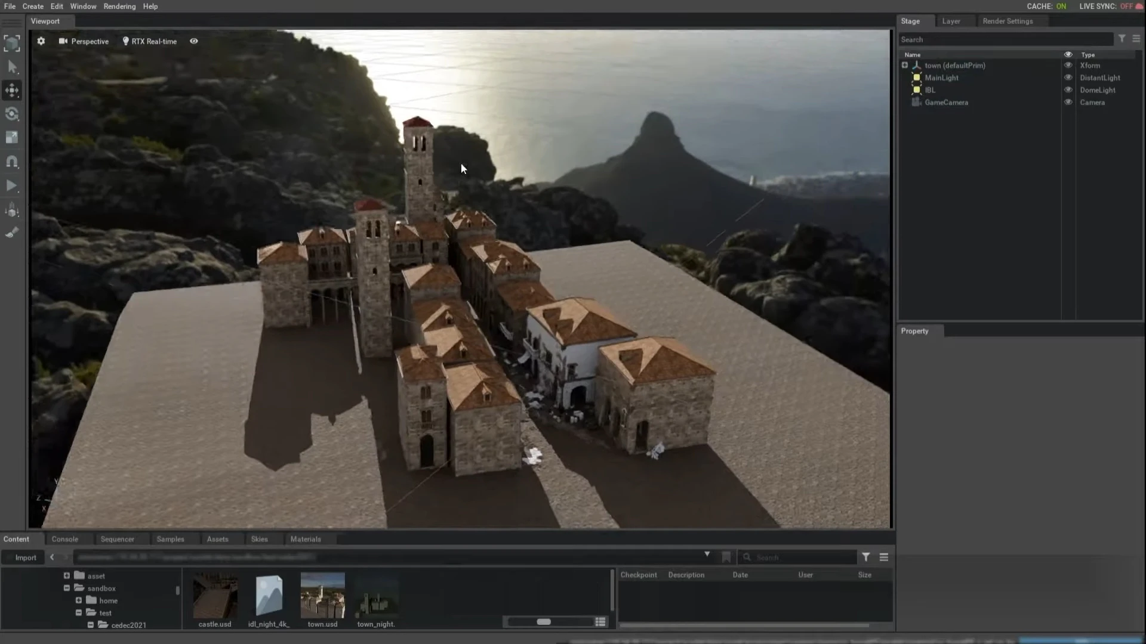This screenshot has height=644, width=1146.
Task: Toggle visibility of MainLight
Action: [1068, 78]
